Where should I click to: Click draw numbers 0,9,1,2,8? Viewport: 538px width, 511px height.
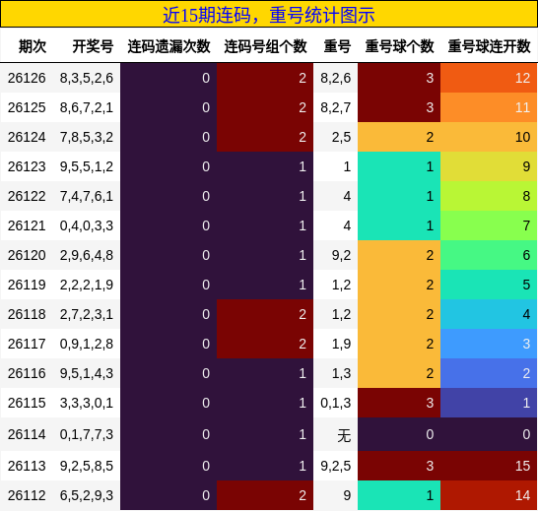[87, 344]
